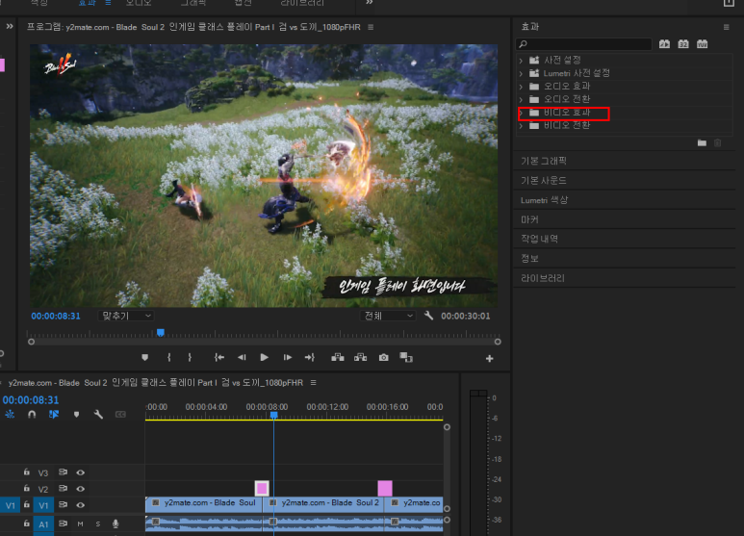Click the timeline playhead timecode 00:00:08:31
The width and height of the screenshot is (744, 536).
pos(31,400)
